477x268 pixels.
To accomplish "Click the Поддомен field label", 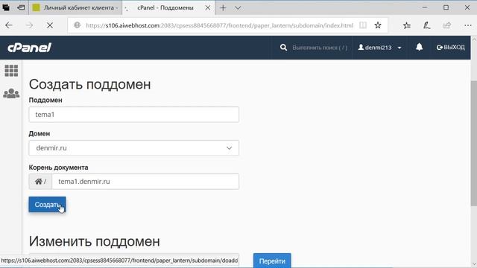I will coord(45,100).
